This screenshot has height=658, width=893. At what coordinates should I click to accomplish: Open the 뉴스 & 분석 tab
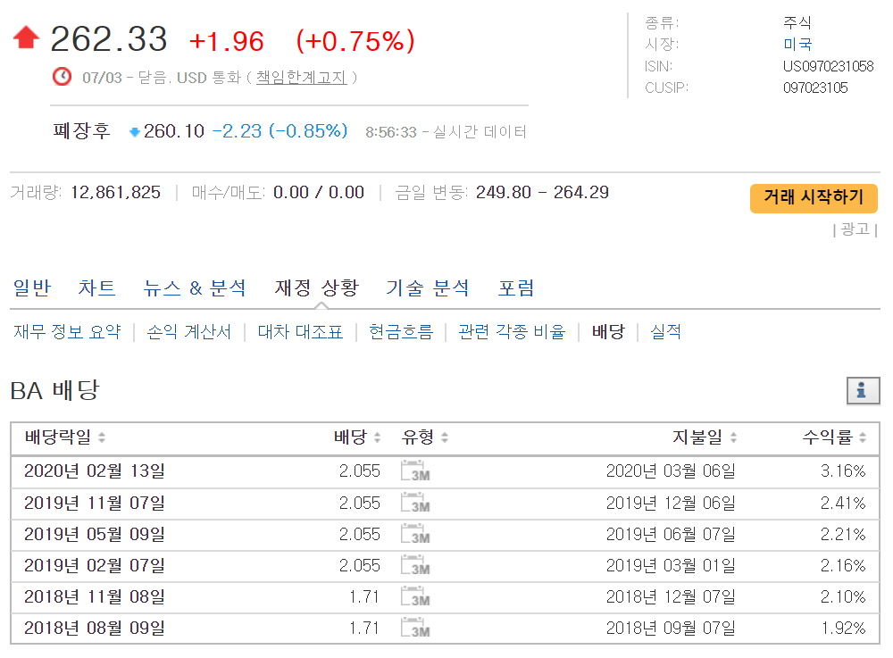(195, 287)
